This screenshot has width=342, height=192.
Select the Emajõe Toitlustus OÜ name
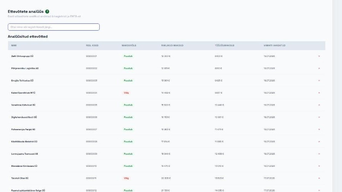[22, 81]
